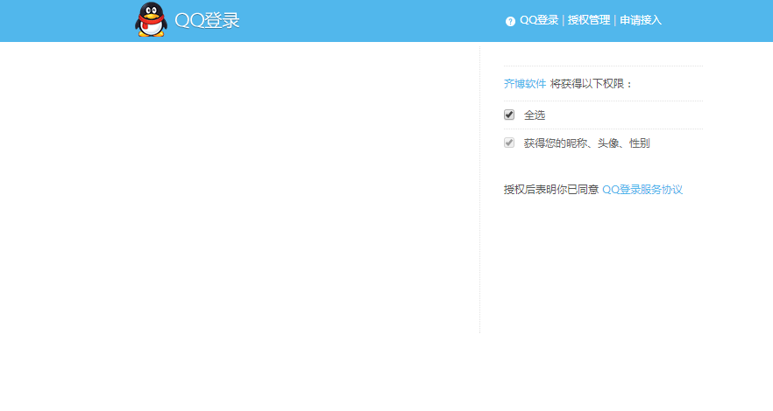
Task: Click the dotted line between 全选 and the permission
Action: tap(603, 129)
